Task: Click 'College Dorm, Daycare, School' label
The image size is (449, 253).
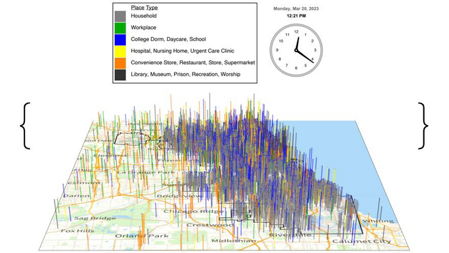Action: (x=168, y=39)
